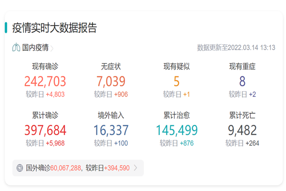Select the 现有确诊 figure 242,703
This screenshot has width=286, height=191.
tap(45, 81)
